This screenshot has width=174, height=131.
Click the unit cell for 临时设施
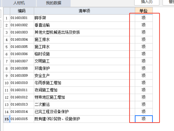pos(144,54)
